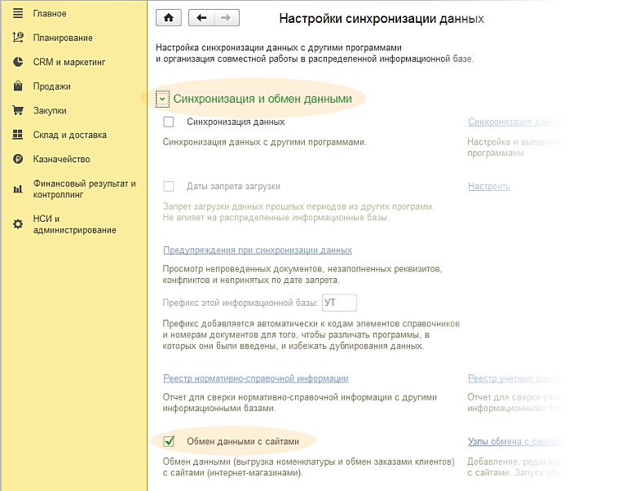Screen dimensions: 622x491
Task: Click the Планирование section icon
Action: tap(18, 38)
